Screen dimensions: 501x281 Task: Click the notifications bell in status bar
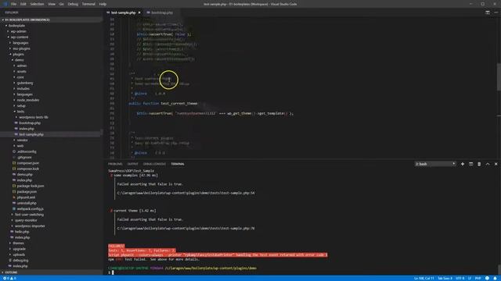click(x=495, y=279)
